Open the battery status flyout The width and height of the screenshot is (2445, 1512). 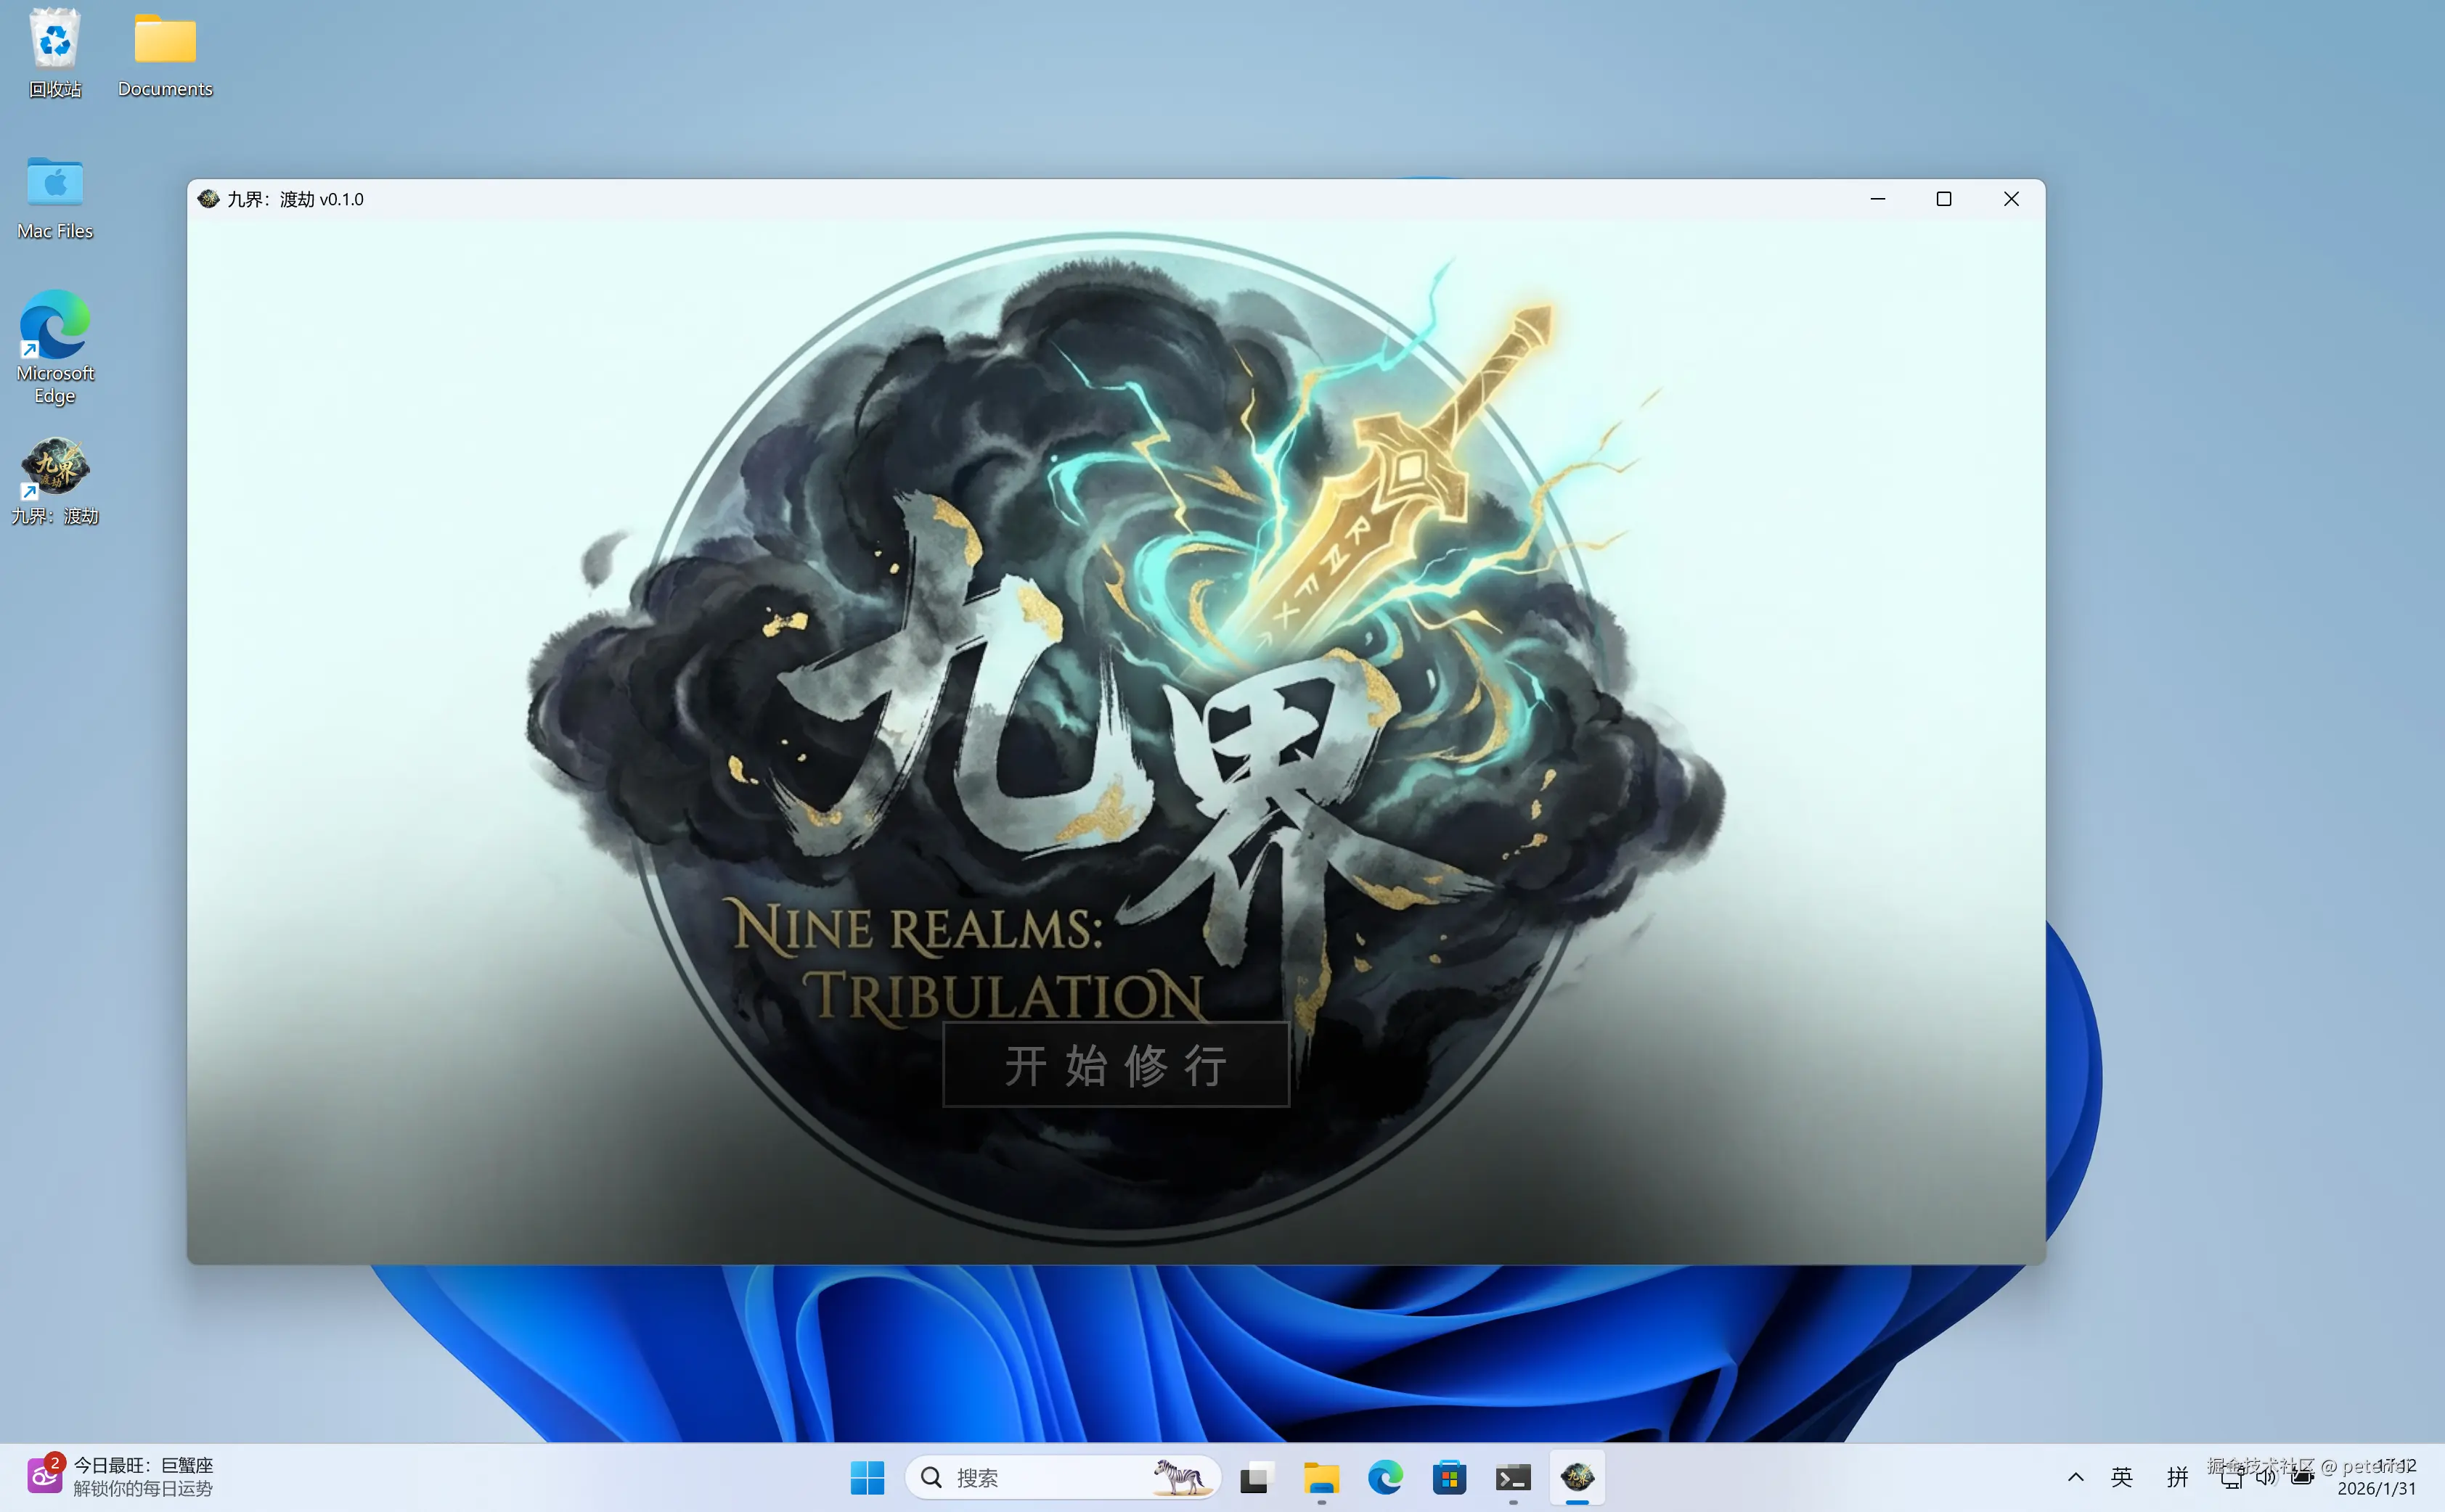(2303, 1477)
